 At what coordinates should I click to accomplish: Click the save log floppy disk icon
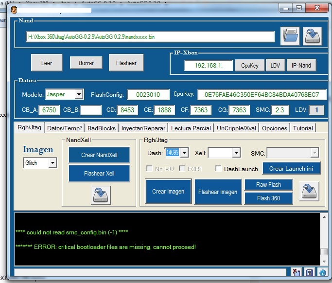point(309,272)
